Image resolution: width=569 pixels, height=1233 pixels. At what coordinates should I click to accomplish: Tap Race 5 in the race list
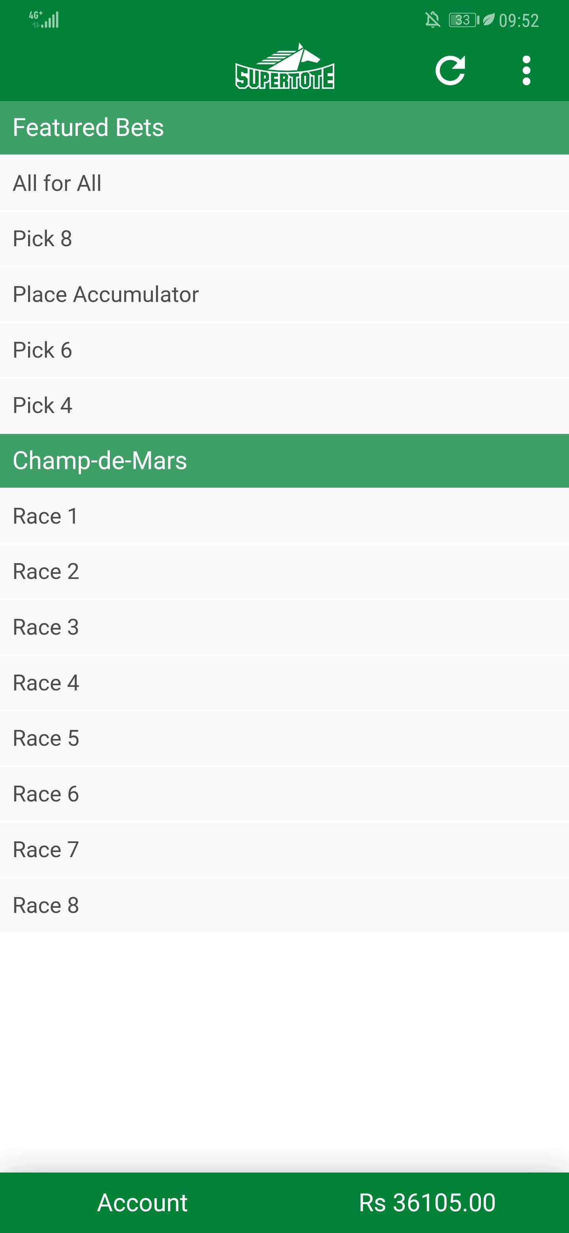(x=284, y=738)
